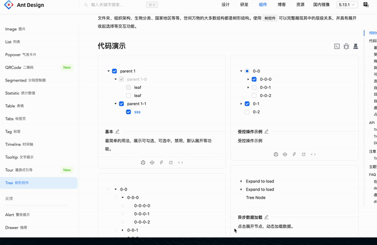This screenshot has width=377, height=245.
Task: Select the Tree Node leaf label
Action: (256, 197)
